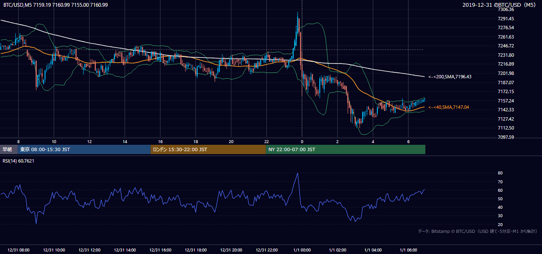Screen dimensions: 542x254
Task: Click hour label 10 under the price chart
Action: pos(54,141)
